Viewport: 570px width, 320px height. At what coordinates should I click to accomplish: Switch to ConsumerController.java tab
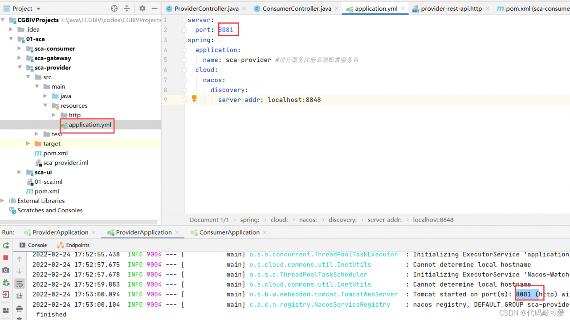297,8
